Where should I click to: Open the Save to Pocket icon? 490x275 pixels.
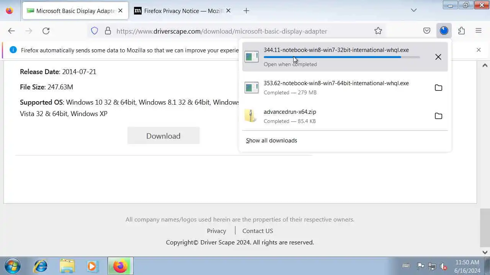point(427,31)
